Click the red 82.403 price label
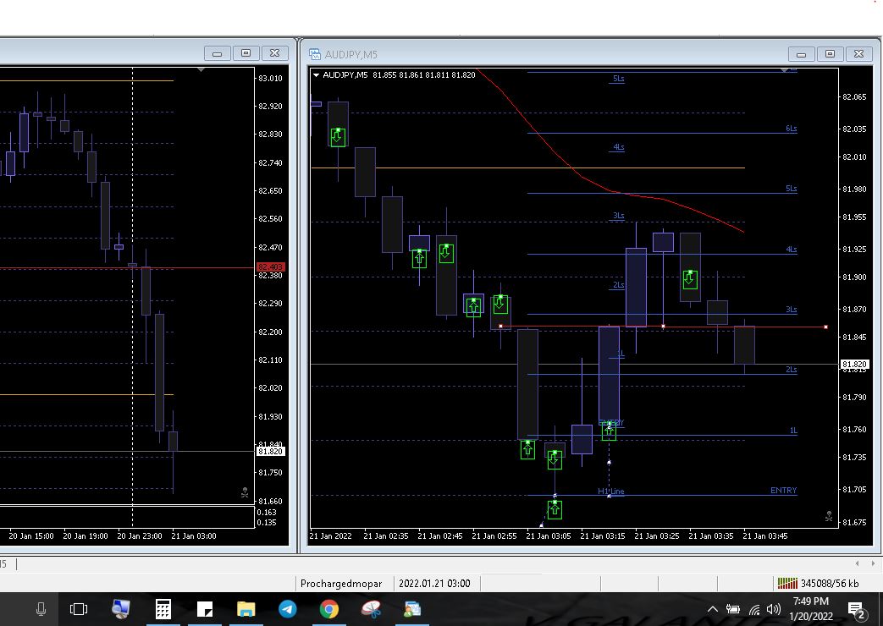 (x=271, y=266)
